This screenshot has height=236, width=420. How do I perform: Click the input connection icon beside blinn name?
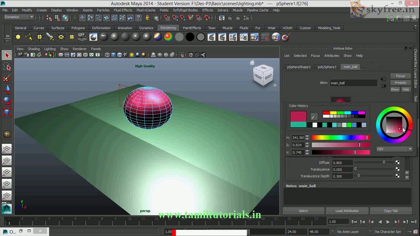pyautogui.click(x=383, y=79)
